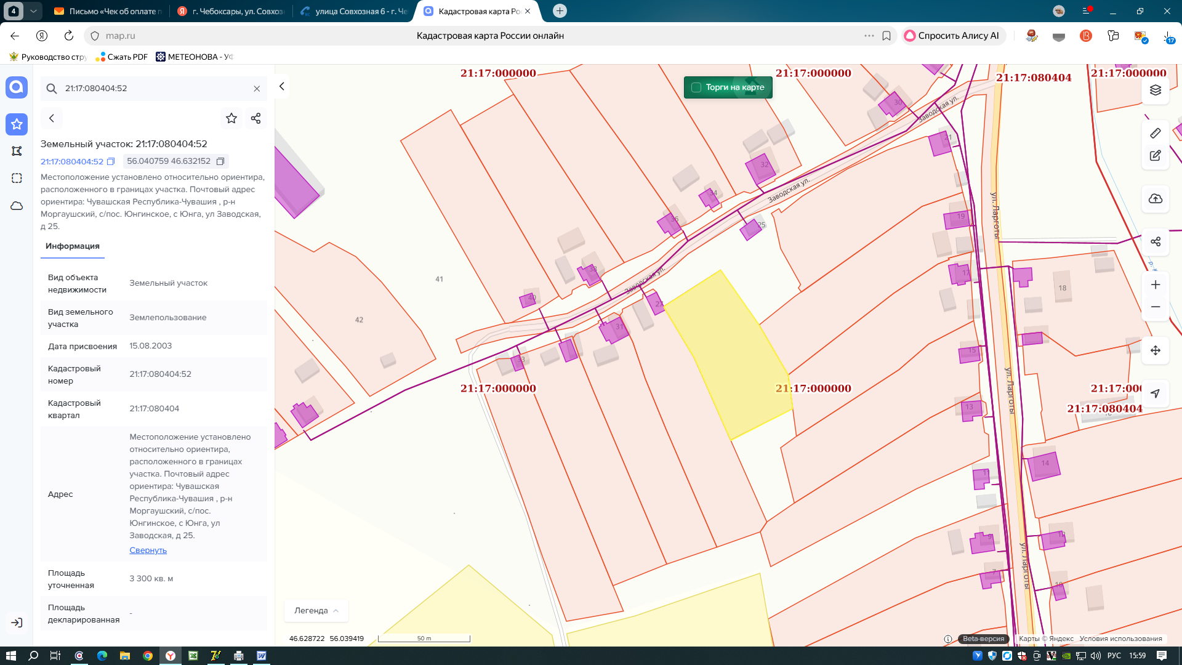Zoom in with the plus button
The height and width of the screenshot is (665, 1182).
1155,284
